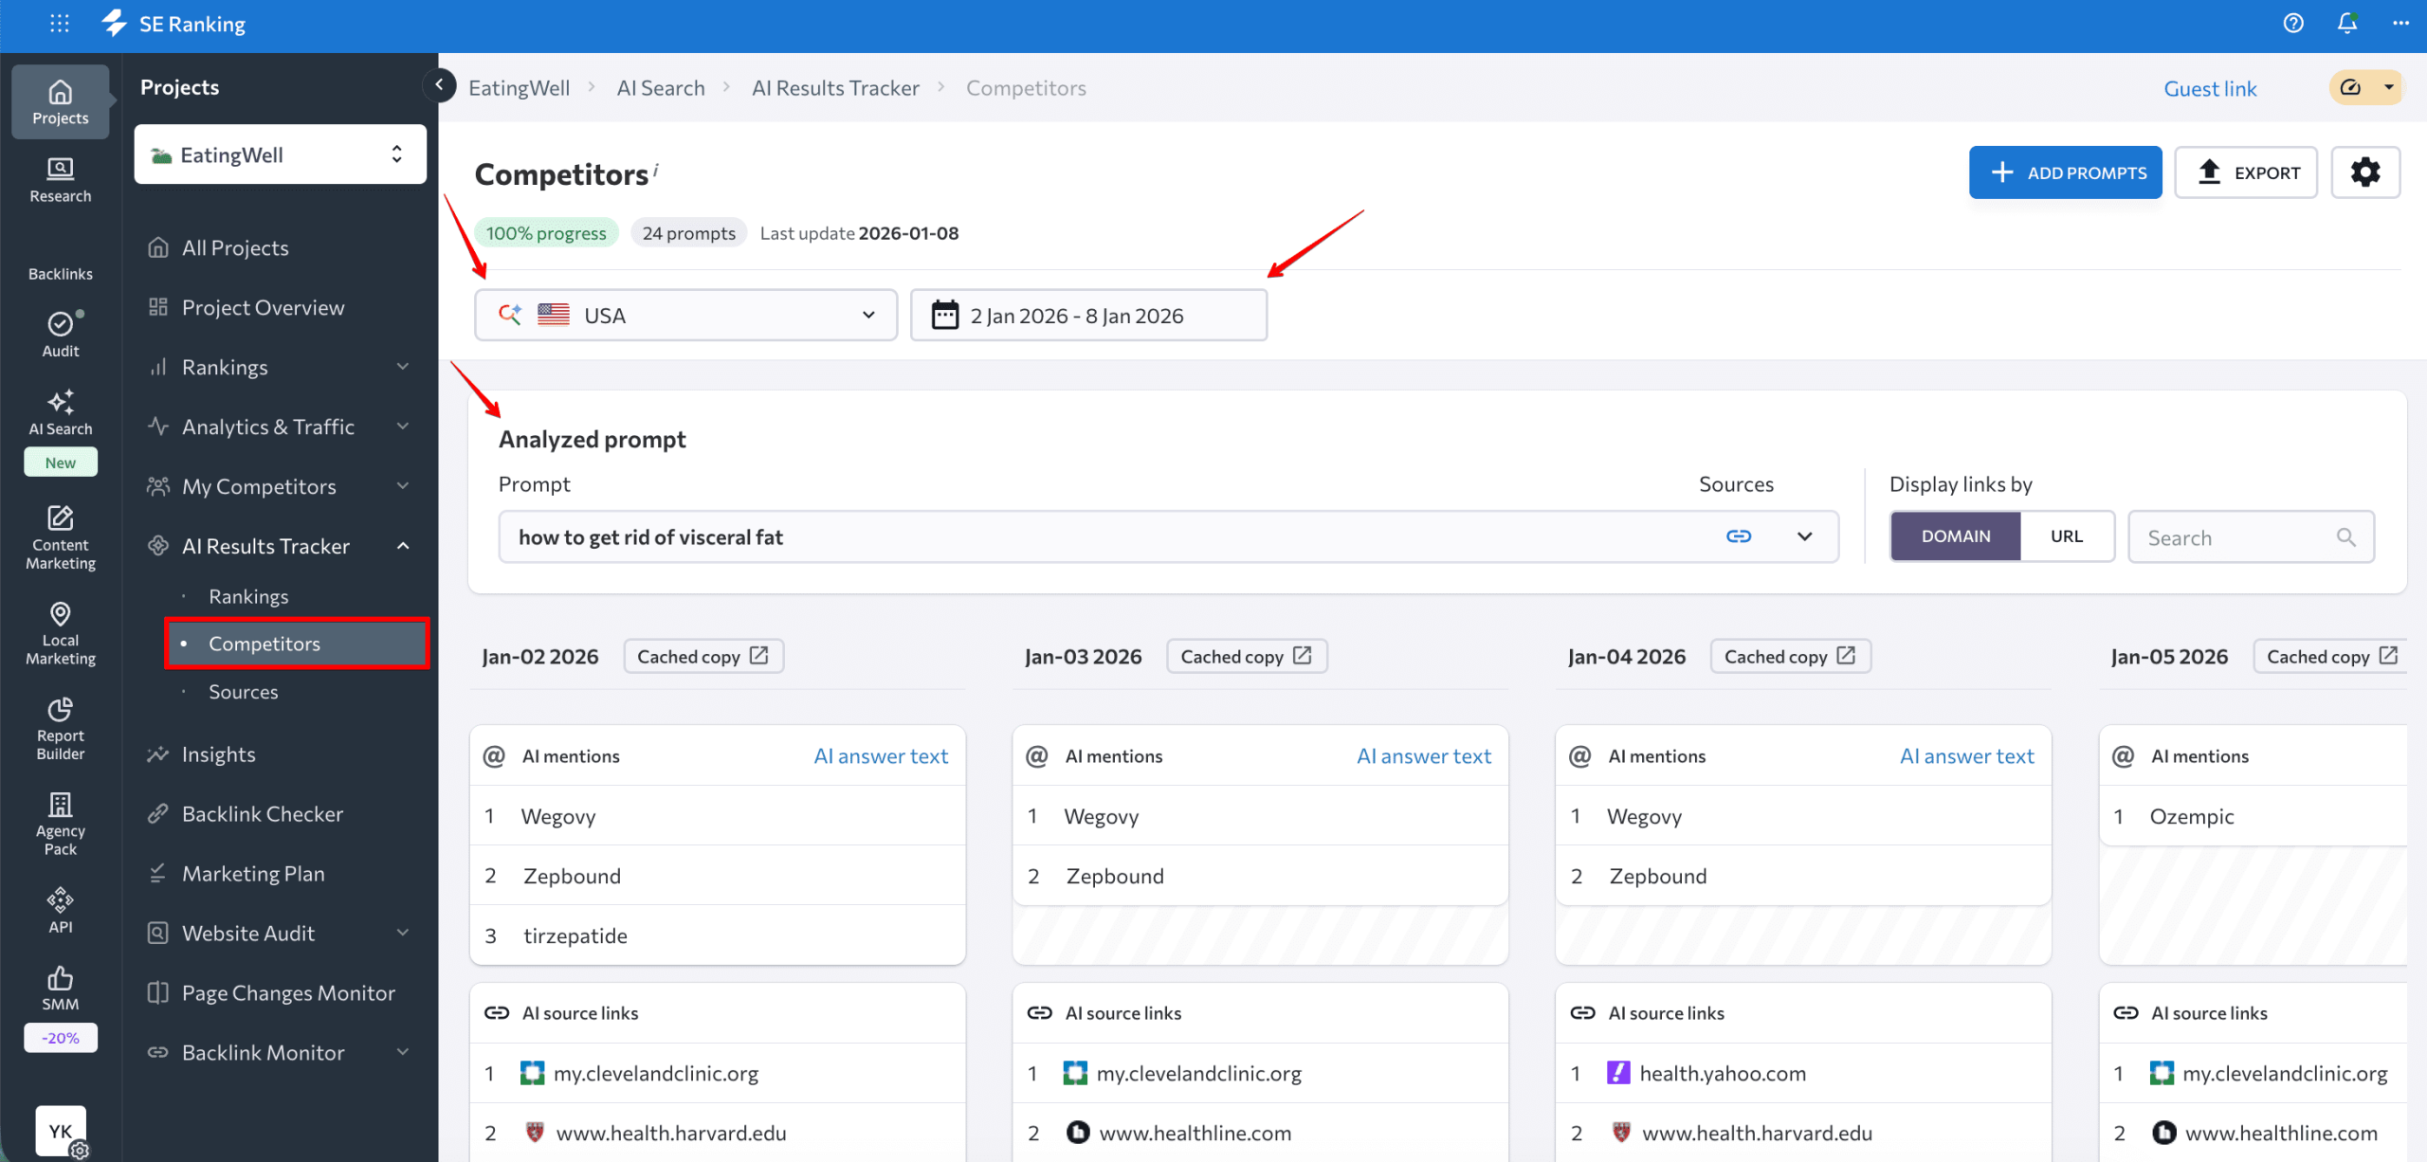Image resolution: width=2427 pixels, height=1162 pixels.
Task: Switch display links to URL
Action: (2068, 536)
